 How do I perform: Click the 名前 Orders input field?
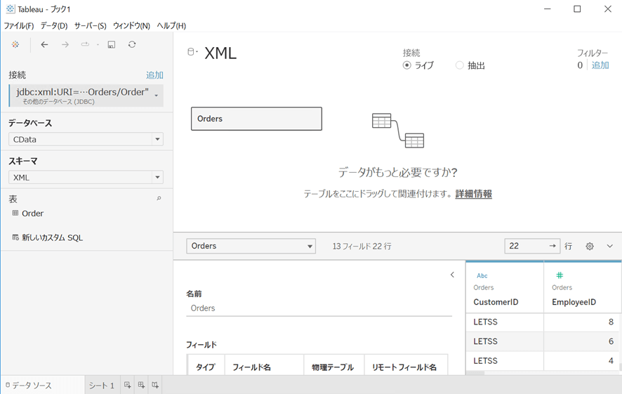point(319,308)
